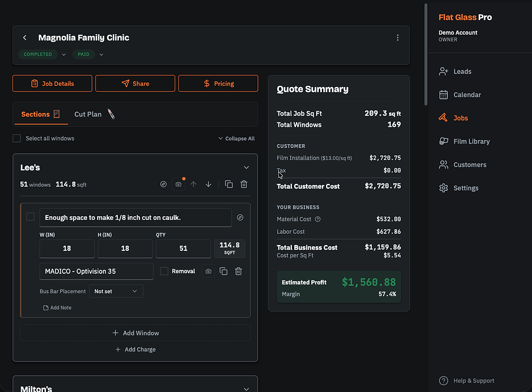Open Calendar in the sidebar
The height and width of the screenshot is (392, 532).
pos(460,95)
